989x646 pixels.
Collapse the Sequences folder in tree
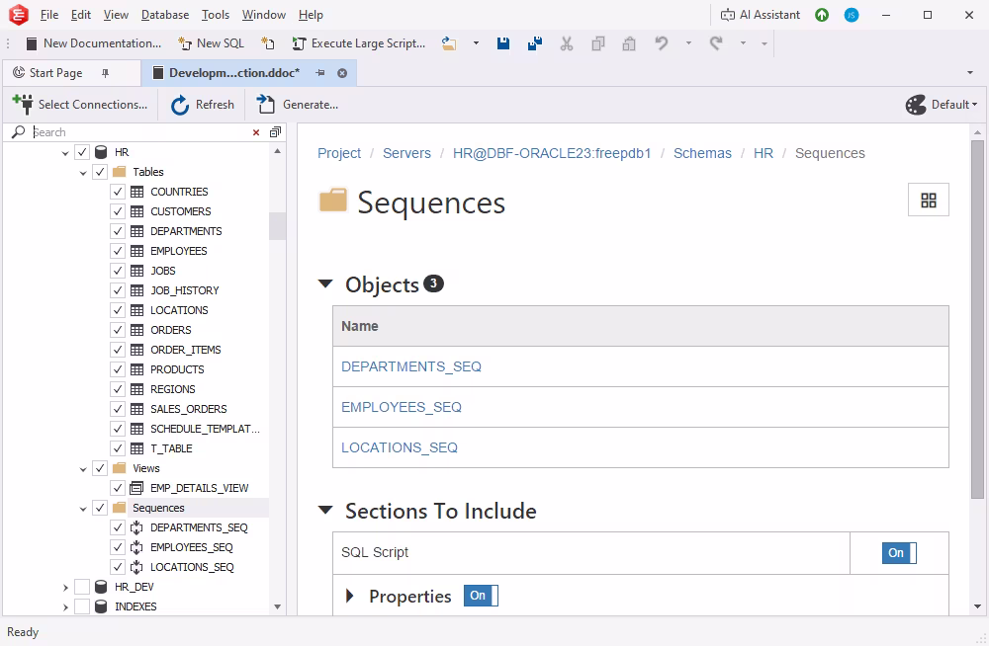tap(83, 509)
